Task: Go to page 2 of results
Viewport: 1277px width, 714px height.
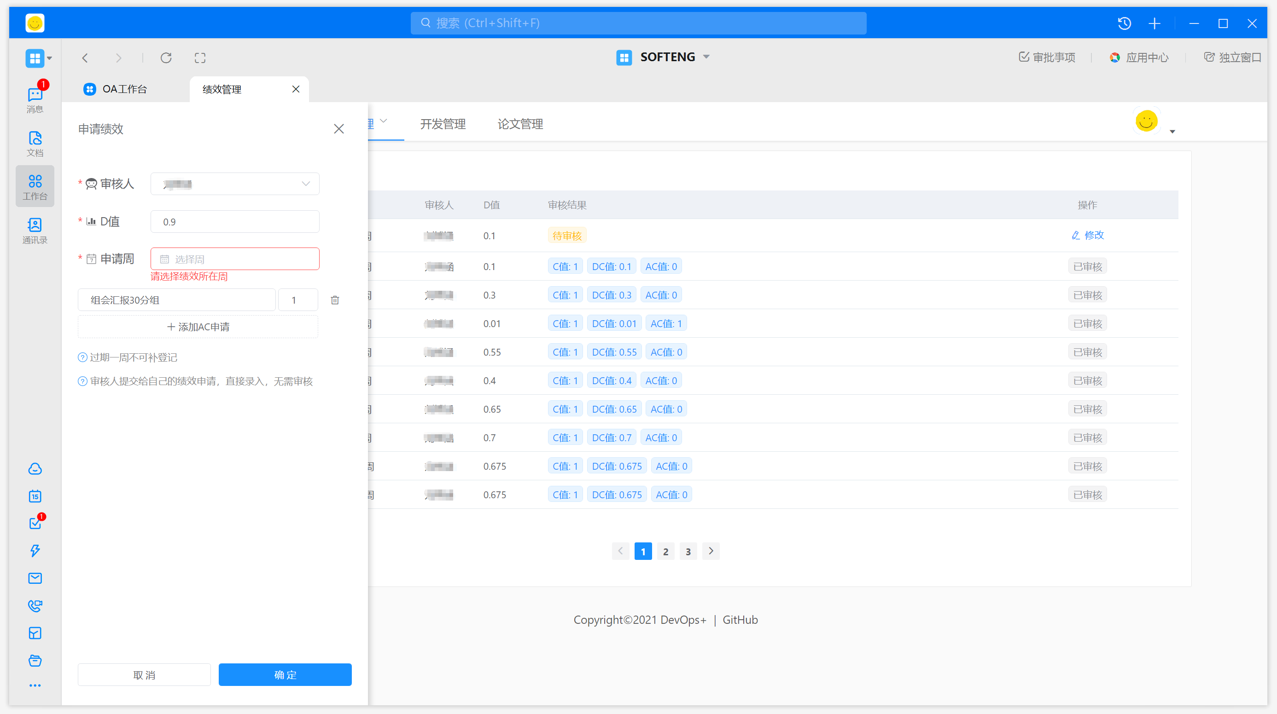Action: tap(665, 551)
